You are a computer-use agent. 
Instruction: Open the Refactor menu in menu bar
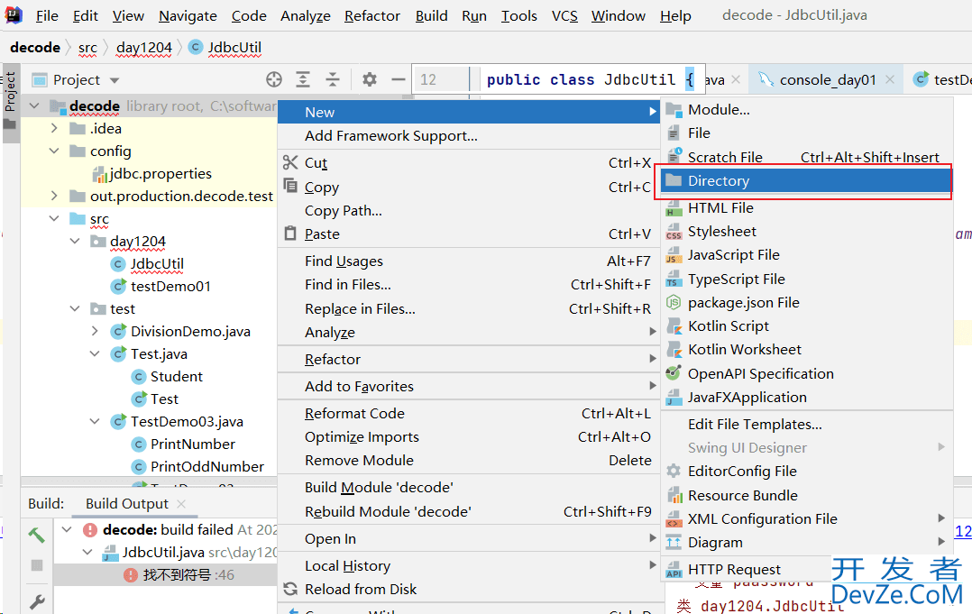point(371,15)
